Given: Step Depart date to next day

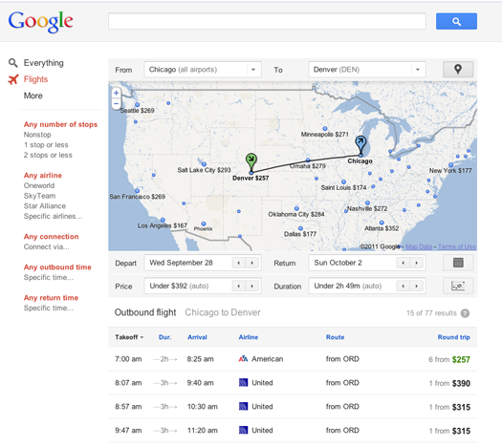Looking at the screenshot, I should click(x=252, y=263).
